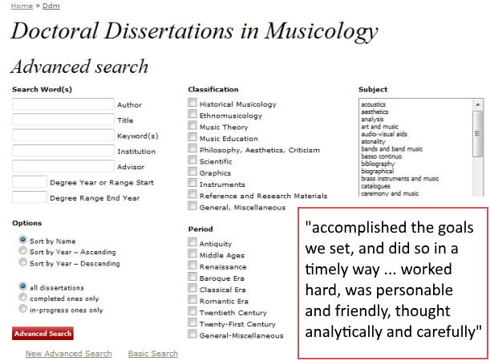This screenshot has width=490, height=361.
Task: Select 'atonality' in the Subject list
Action: [375, 141]
